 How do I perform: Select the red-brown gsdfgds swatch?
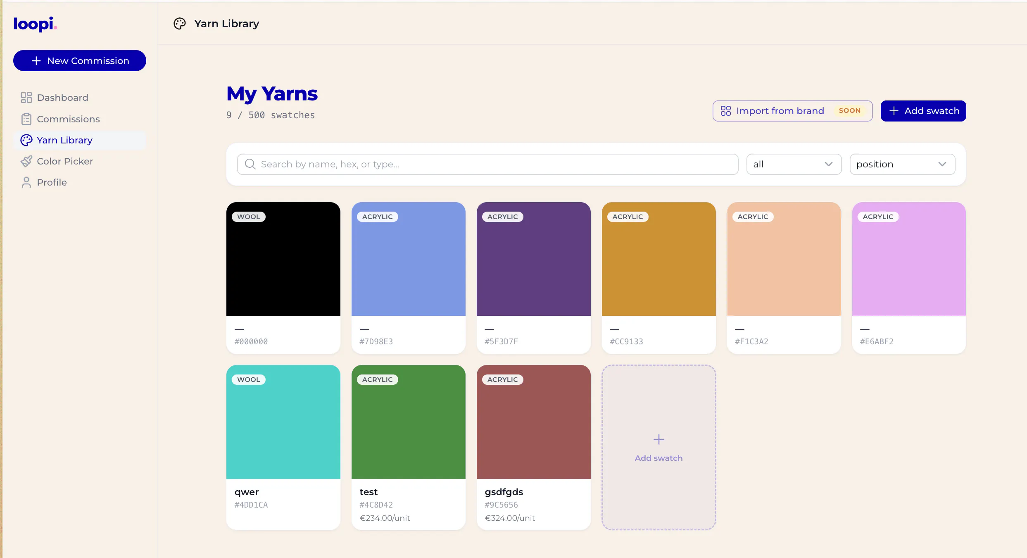point(534,447)
